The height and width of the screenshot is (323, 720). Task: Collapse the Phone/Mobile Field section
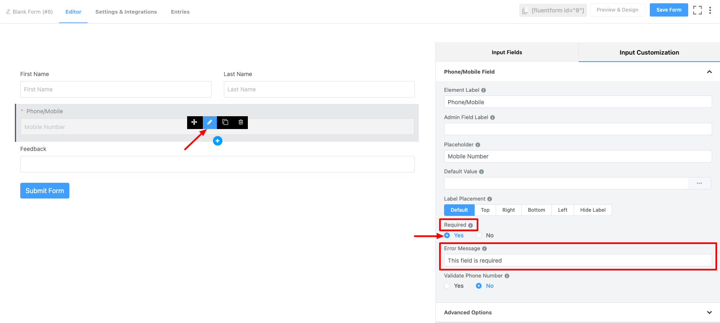point(709,72)
